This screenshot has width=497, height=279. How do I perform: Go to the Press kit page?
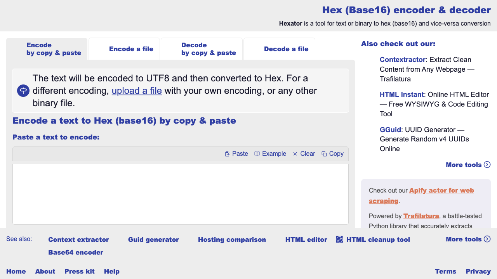(80, 271)
